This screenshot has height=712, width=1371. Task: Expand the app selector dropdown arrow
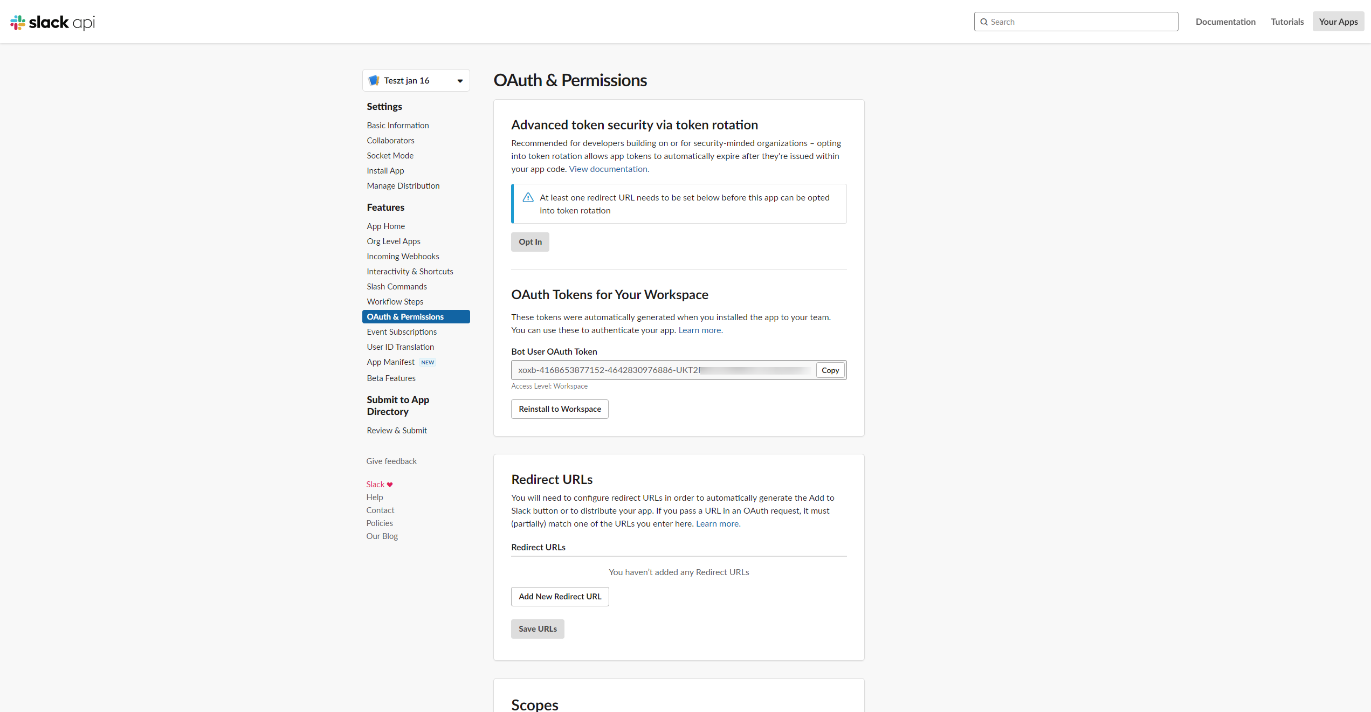click(460, 81)
